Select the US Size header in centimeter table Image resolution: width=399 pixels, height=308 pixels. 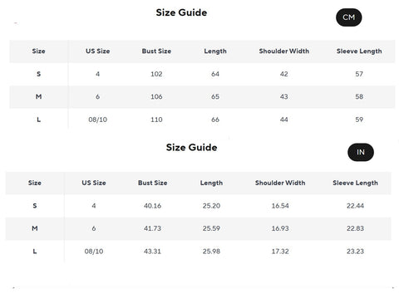(98, 51)
